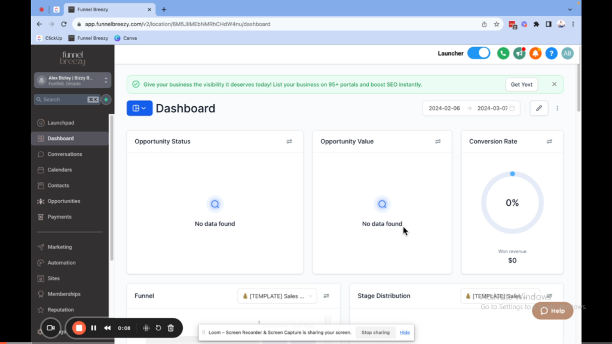
Task: Click the blue help question mark icon
Action: (552, 53)
